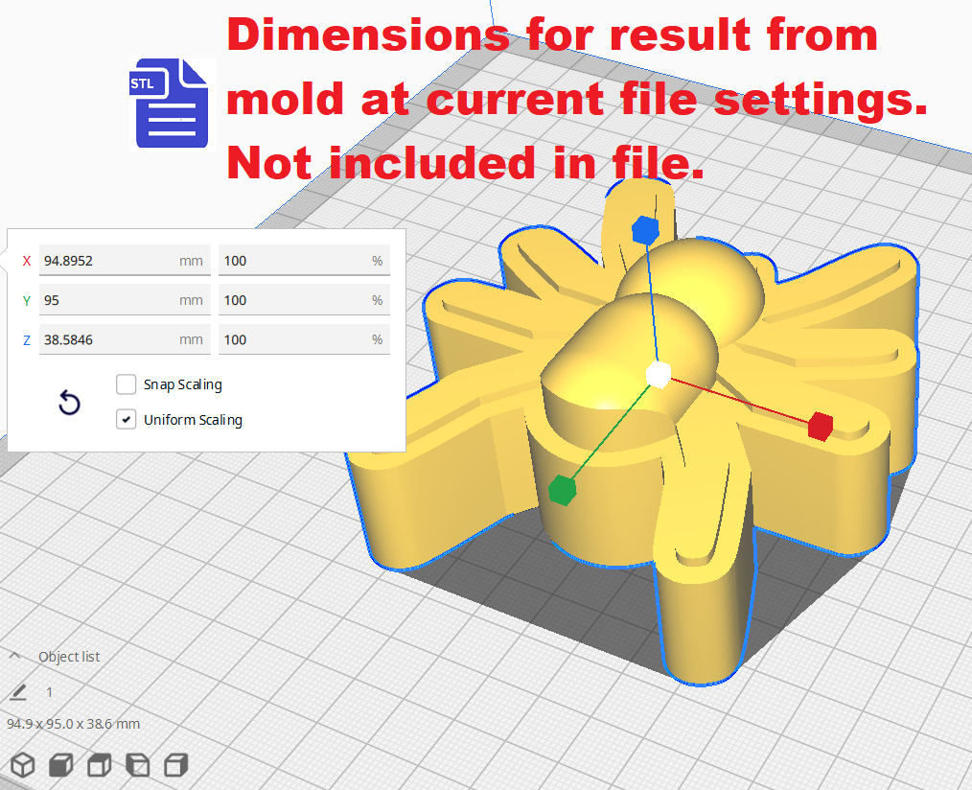Click the green Y-axis scale handle
Screen dimensions: 972x790
563,489
